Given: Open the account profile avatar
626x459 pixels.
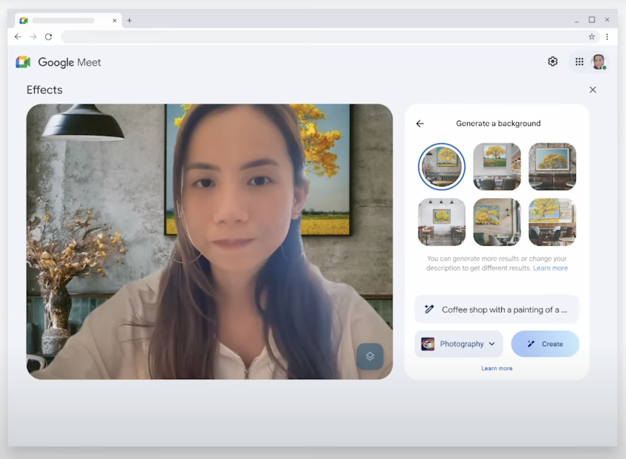Looking at the screenshot, I should [x=598, y=62].
